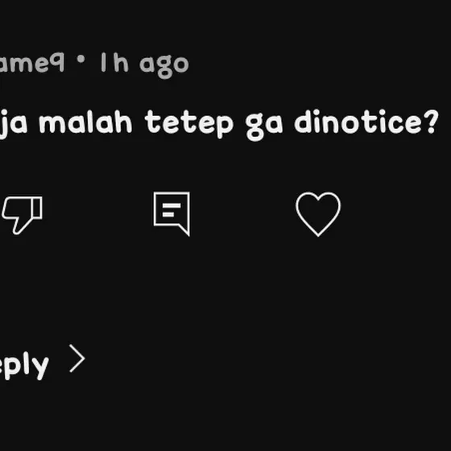This screenshot has height=451, width=451.
Task: Mark the comment as loved with the heart outline
Action: tap(318, 214)
